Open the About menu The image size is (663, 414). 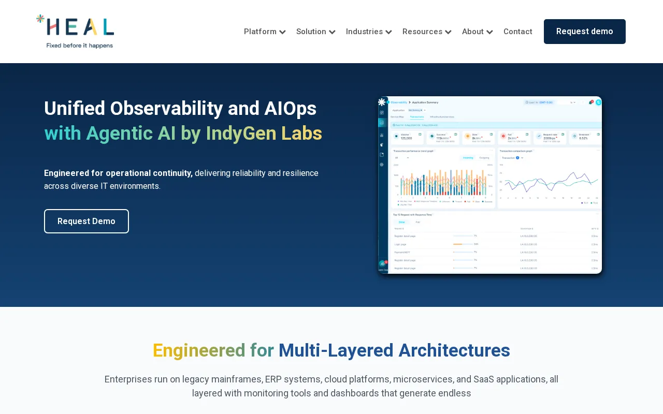click(x=472, y=32)
